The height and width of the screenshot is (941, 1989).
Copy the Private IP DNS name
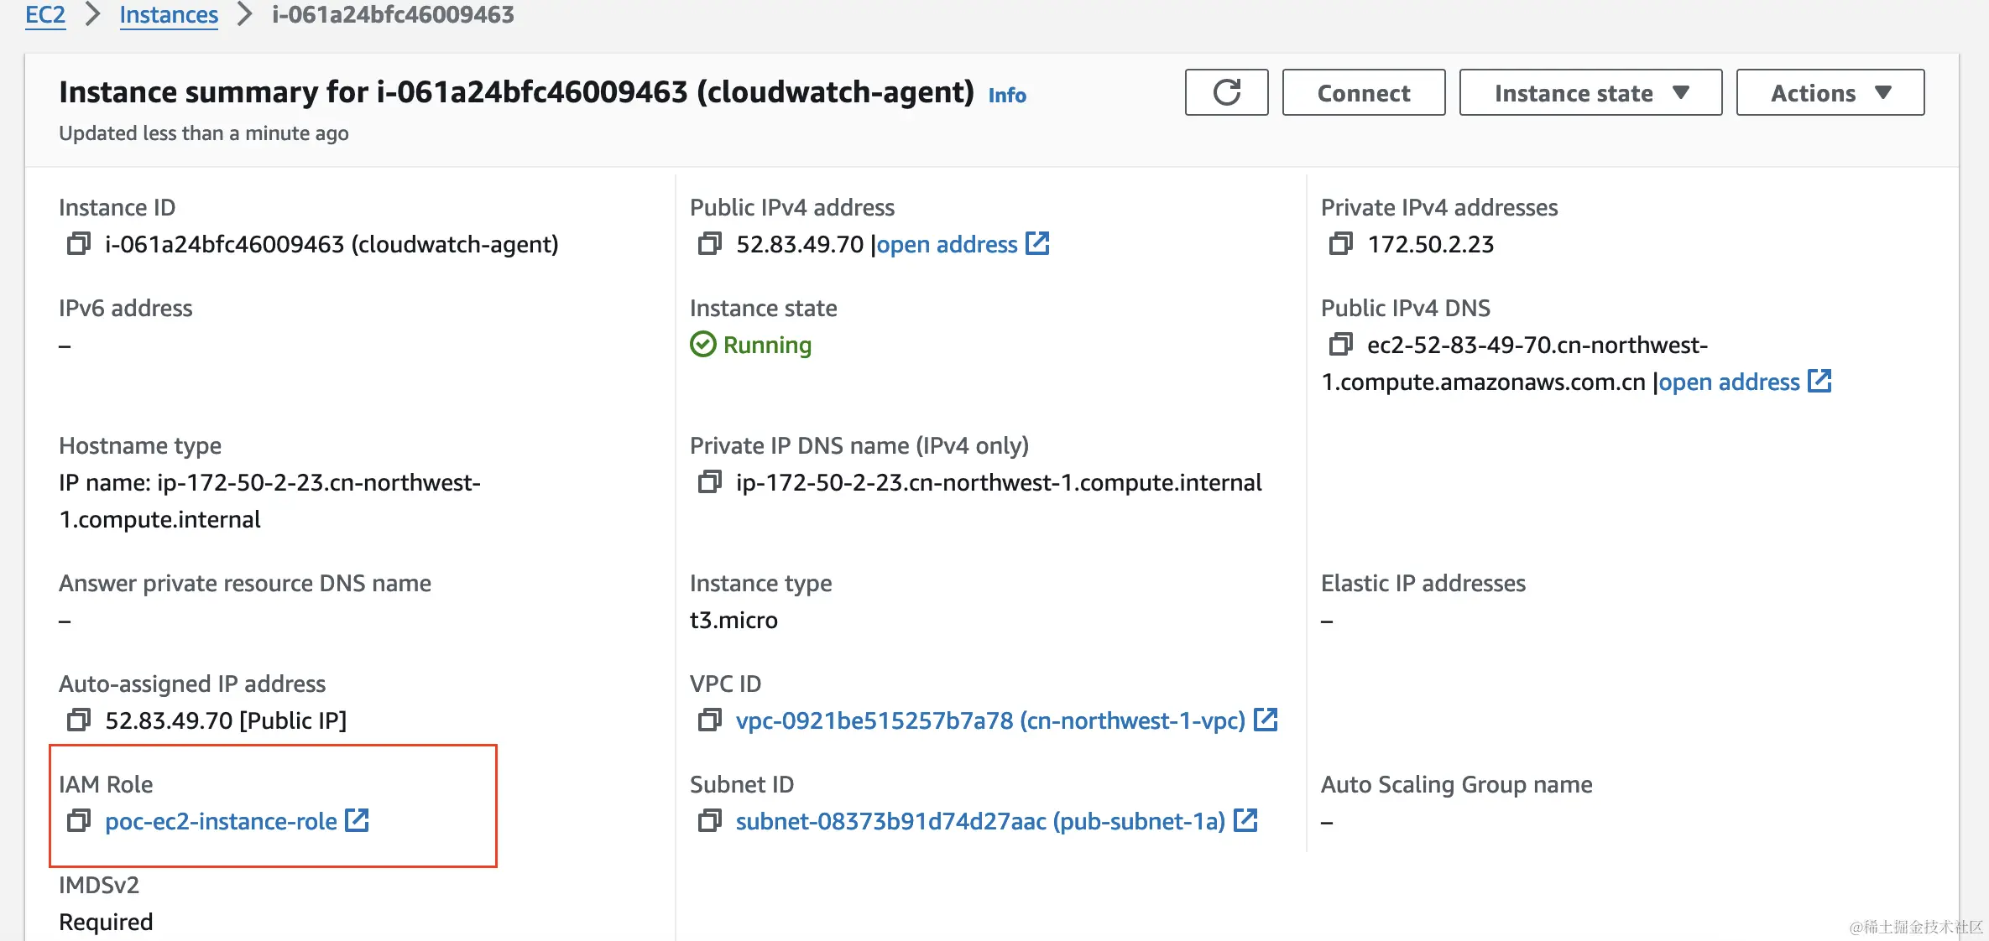click(x=709, y=482)
